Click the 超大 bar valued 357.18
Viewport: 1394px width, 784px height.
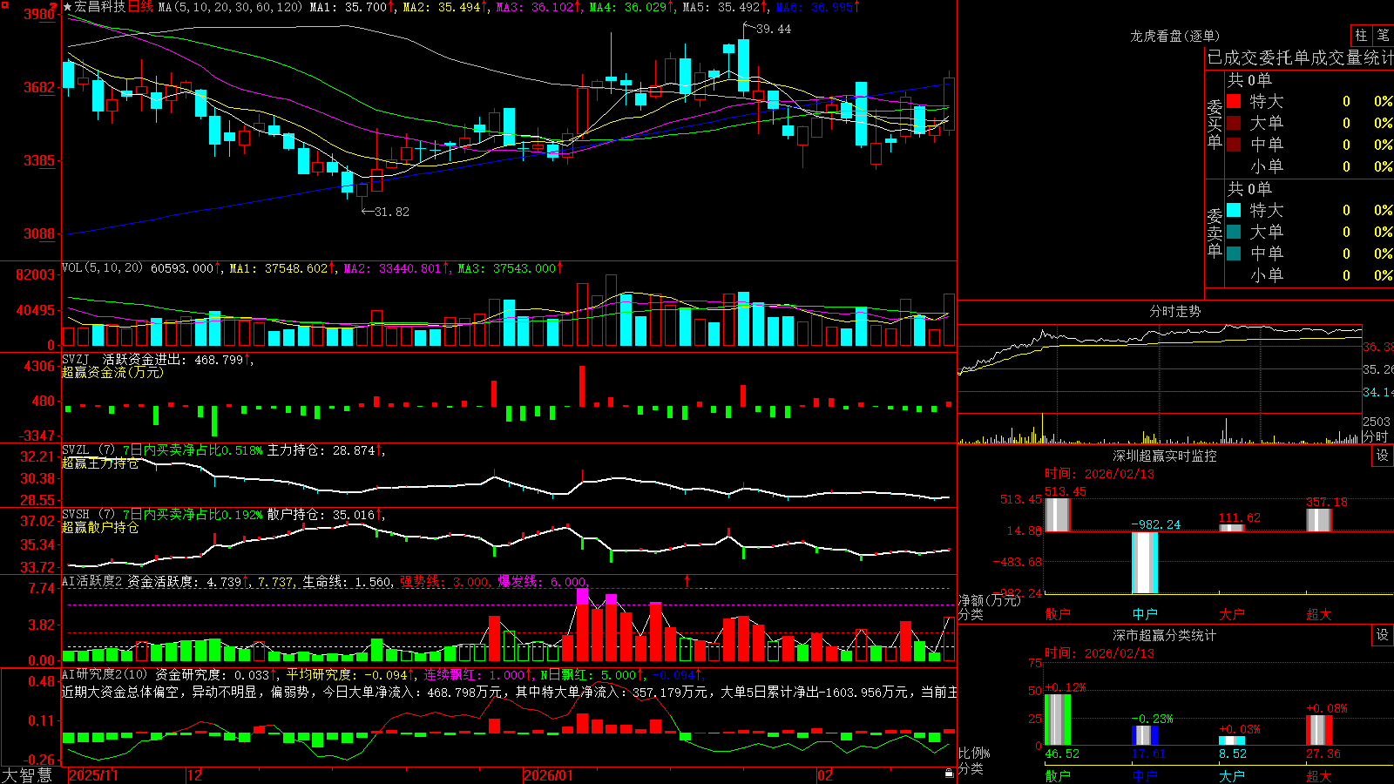tap(1319, 519)
